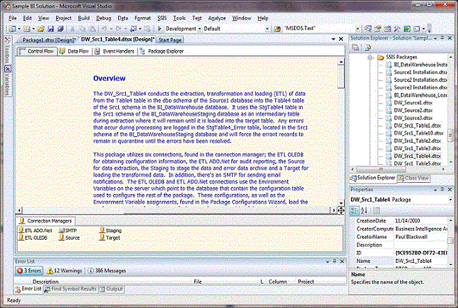This screenshot has width=458, height=308.
Task: Click the design surface navigator cross-arrow icon
Action: point(341,211)
